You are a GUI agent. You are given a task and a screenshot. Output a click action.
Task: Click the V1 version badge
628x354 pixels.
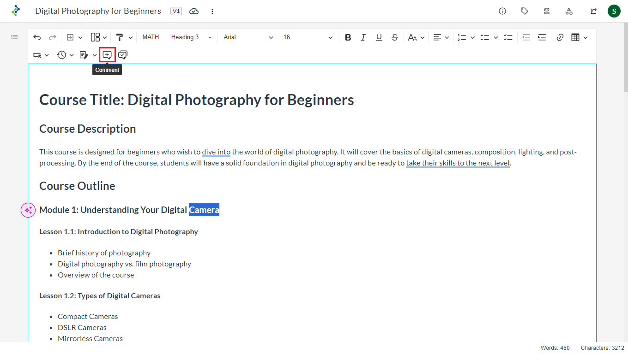(x=176, y=11)
